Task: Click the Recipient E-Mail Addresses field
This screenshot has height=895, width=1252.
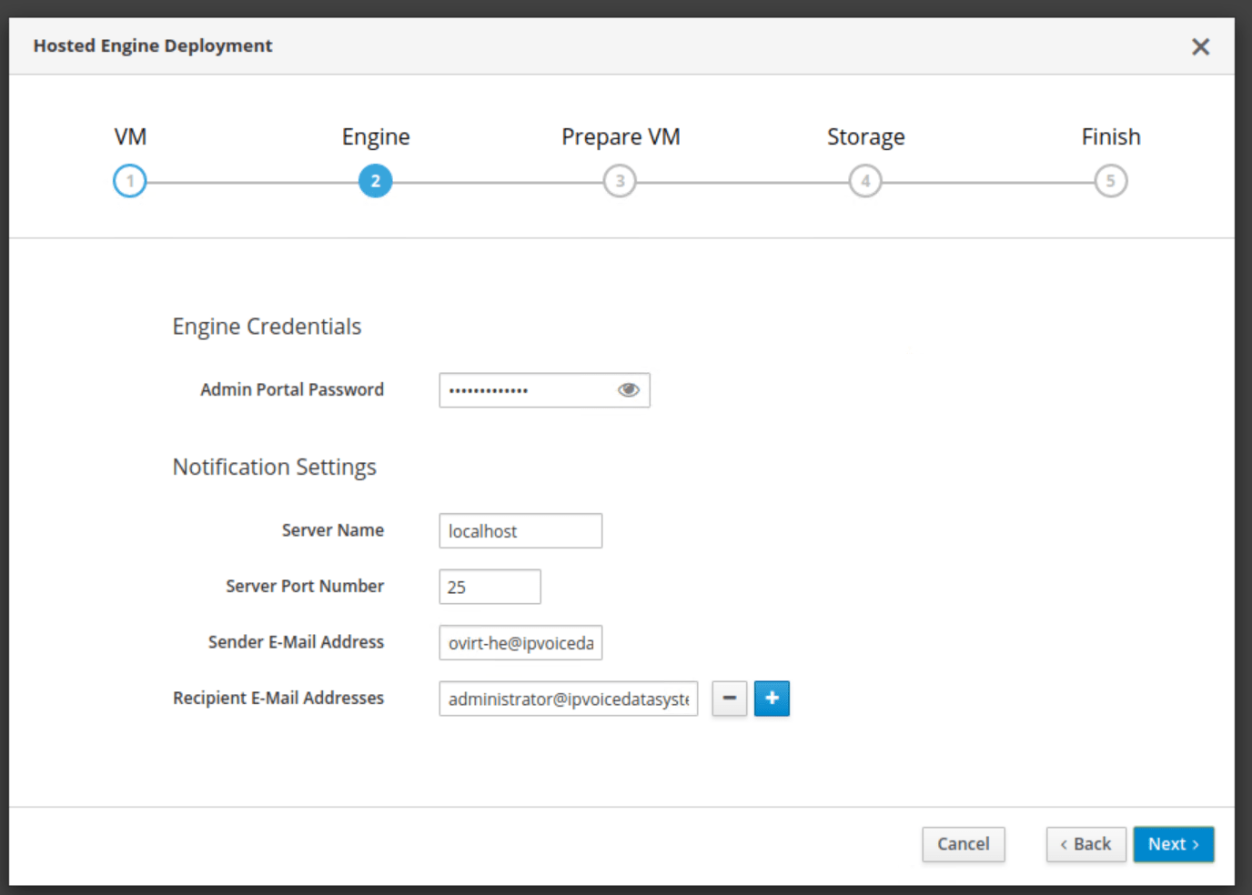Action: 568,699
